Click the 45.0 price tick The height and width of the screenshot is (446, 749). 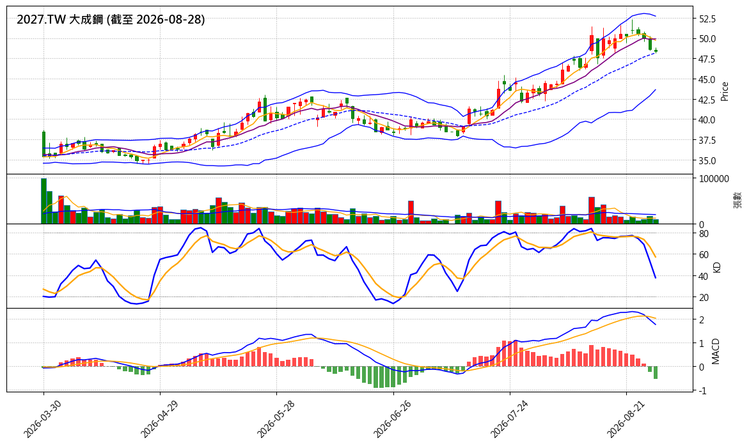tap(707, 79)
